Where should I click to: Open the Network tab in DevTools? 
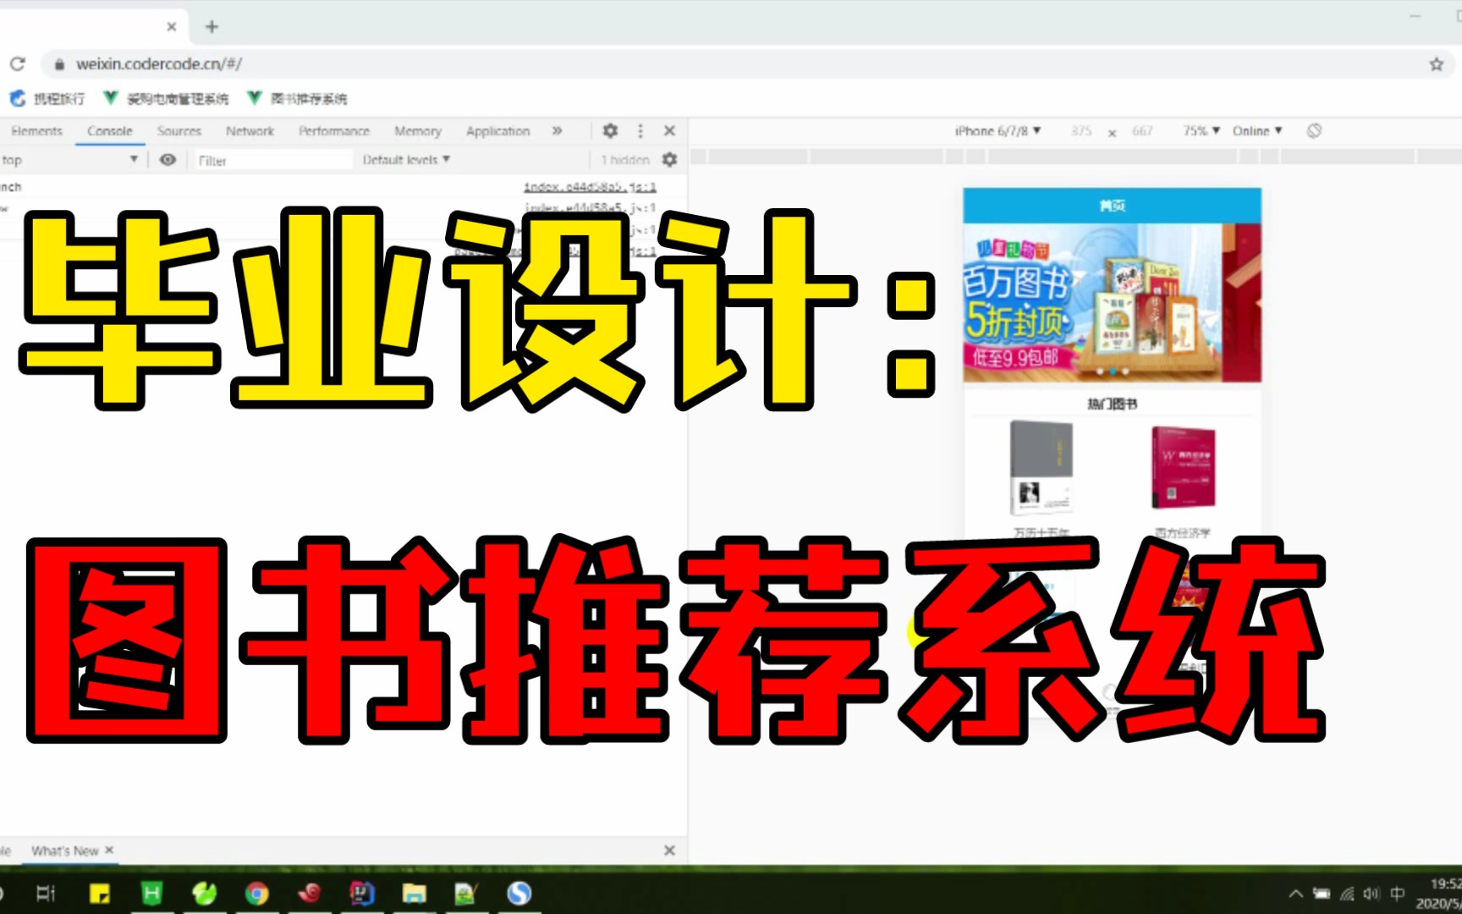(250, 131)
